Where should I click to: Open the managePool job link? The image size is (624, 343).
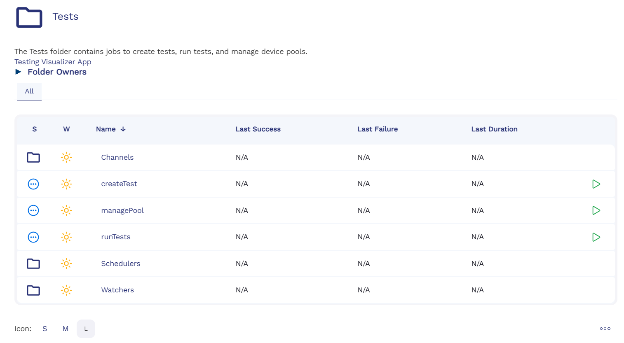(122, 210)
